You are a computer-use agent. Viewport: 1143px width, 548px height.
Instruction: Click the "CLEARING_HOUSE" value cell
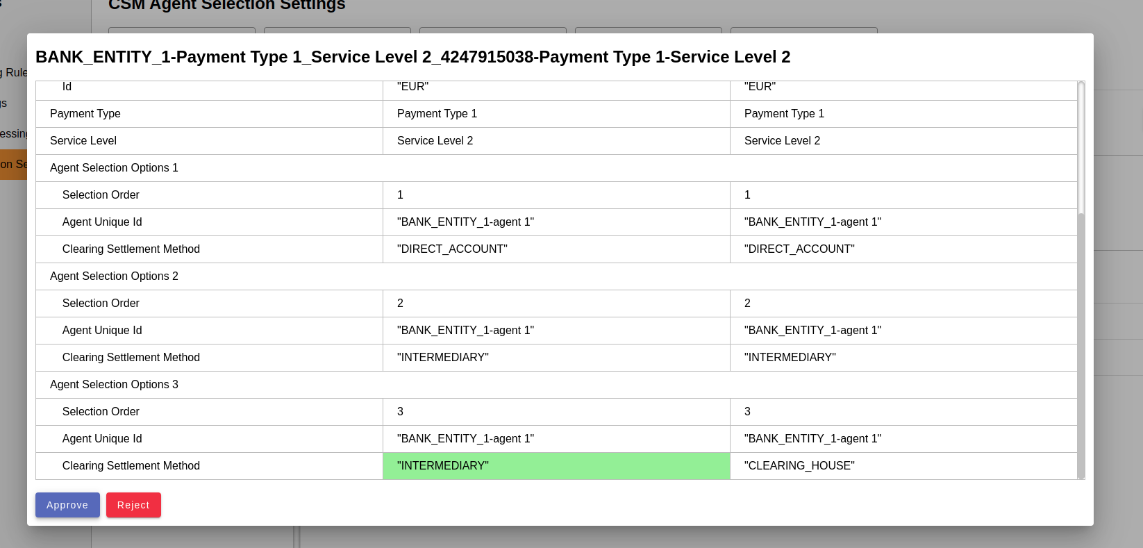point(799,466)
